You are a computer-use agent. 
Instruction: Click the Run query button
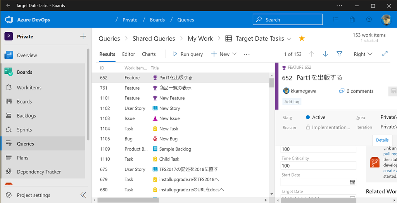pyautogui.click(x=188, y=54)
